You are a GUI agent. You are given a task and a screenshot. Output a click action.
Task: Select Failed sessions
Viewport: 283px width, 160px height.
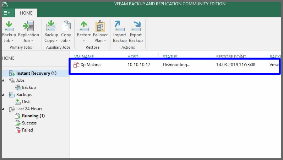[27, 130]
